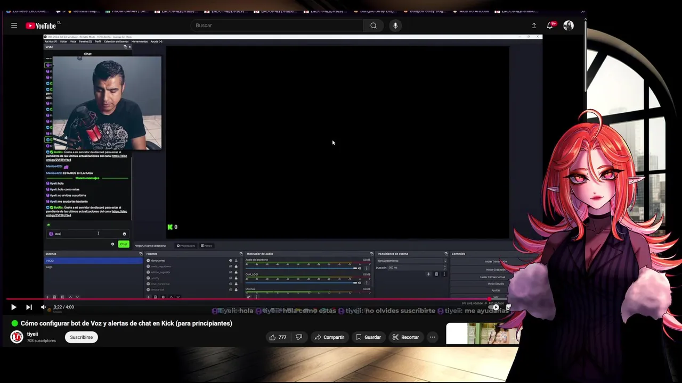The height and width of the screenshot is (383, 682).
Task: Mute the CAM_LOGI audio speaker
Action: click(360, 283)
